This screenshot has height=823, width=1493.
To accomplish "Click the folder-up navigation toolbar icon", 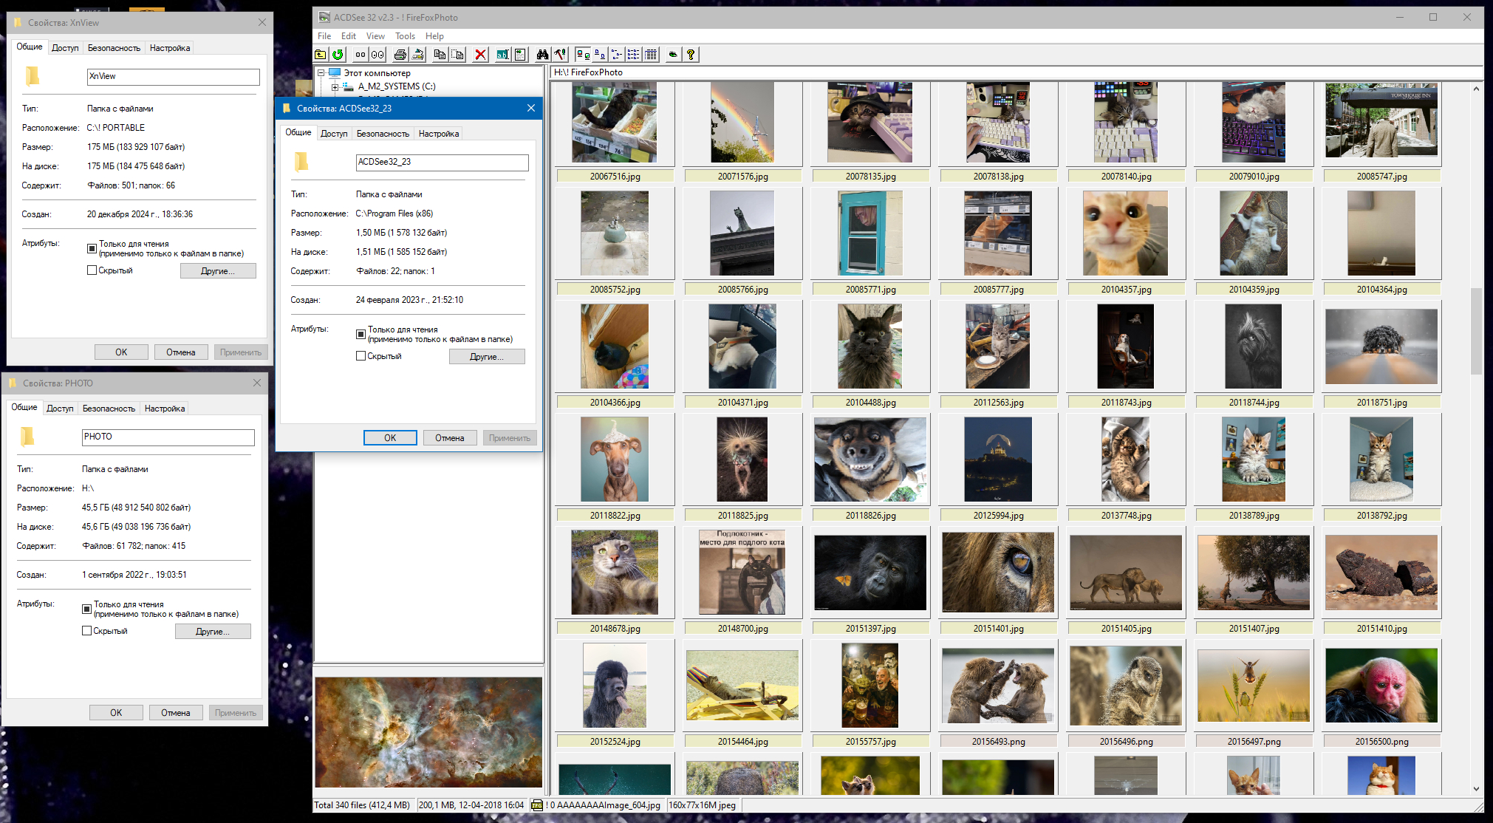I will 321,55.
